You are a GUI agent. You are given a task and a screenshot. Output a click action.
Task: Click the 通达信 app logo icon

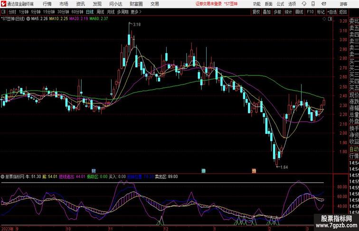click(3, 4)
